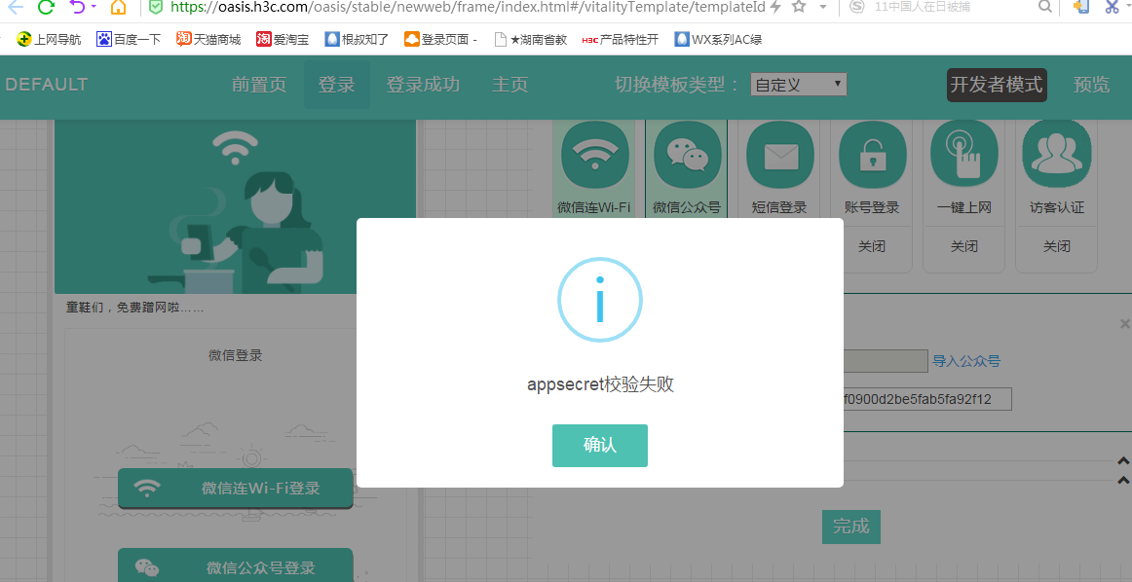Click the browser refresh icon

point(46,7)
